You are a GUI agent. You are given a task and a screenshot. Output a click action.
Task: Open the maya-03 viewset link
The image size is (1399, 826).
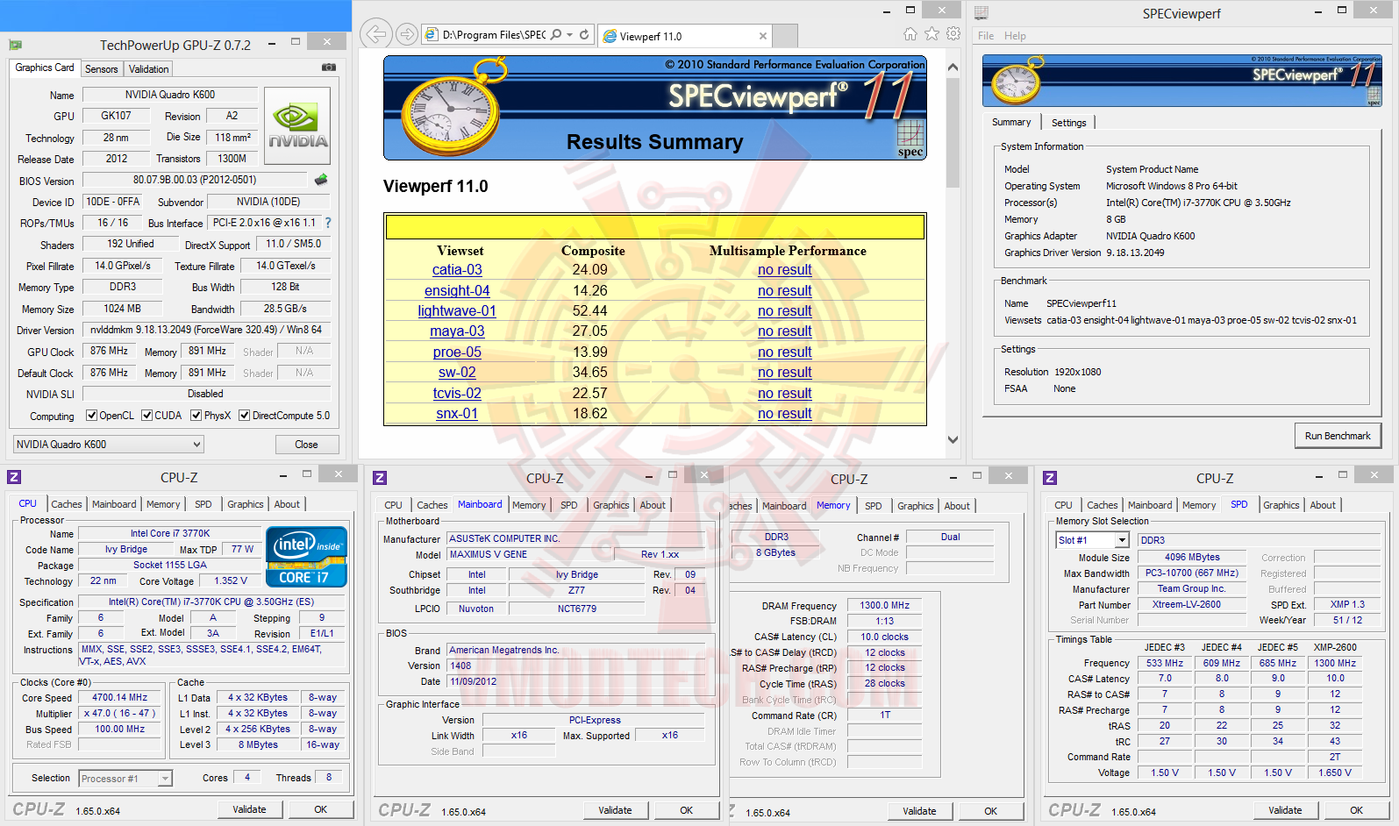[x=457, y=331]
